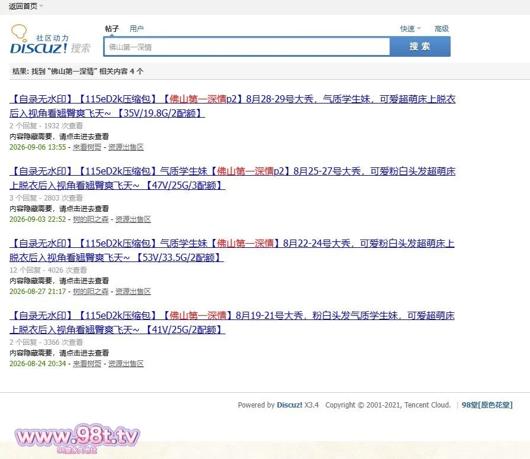This screenshot has width=530, height=459.
Task: Open 资源出售区 forum link in first result
Action: click(126, 147)
